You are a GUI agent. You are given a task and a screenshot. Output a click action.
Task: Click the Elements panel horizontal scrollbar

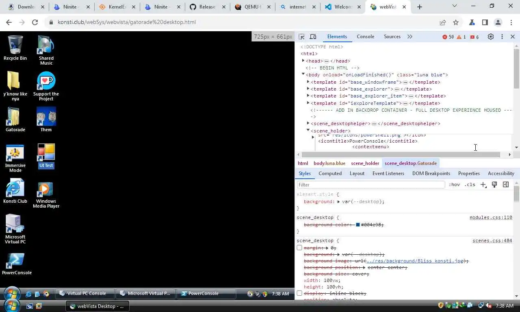coord(401,155)
